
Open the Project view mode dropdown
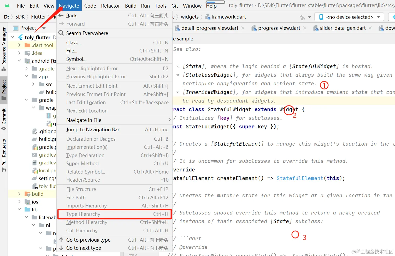[44, 28]
